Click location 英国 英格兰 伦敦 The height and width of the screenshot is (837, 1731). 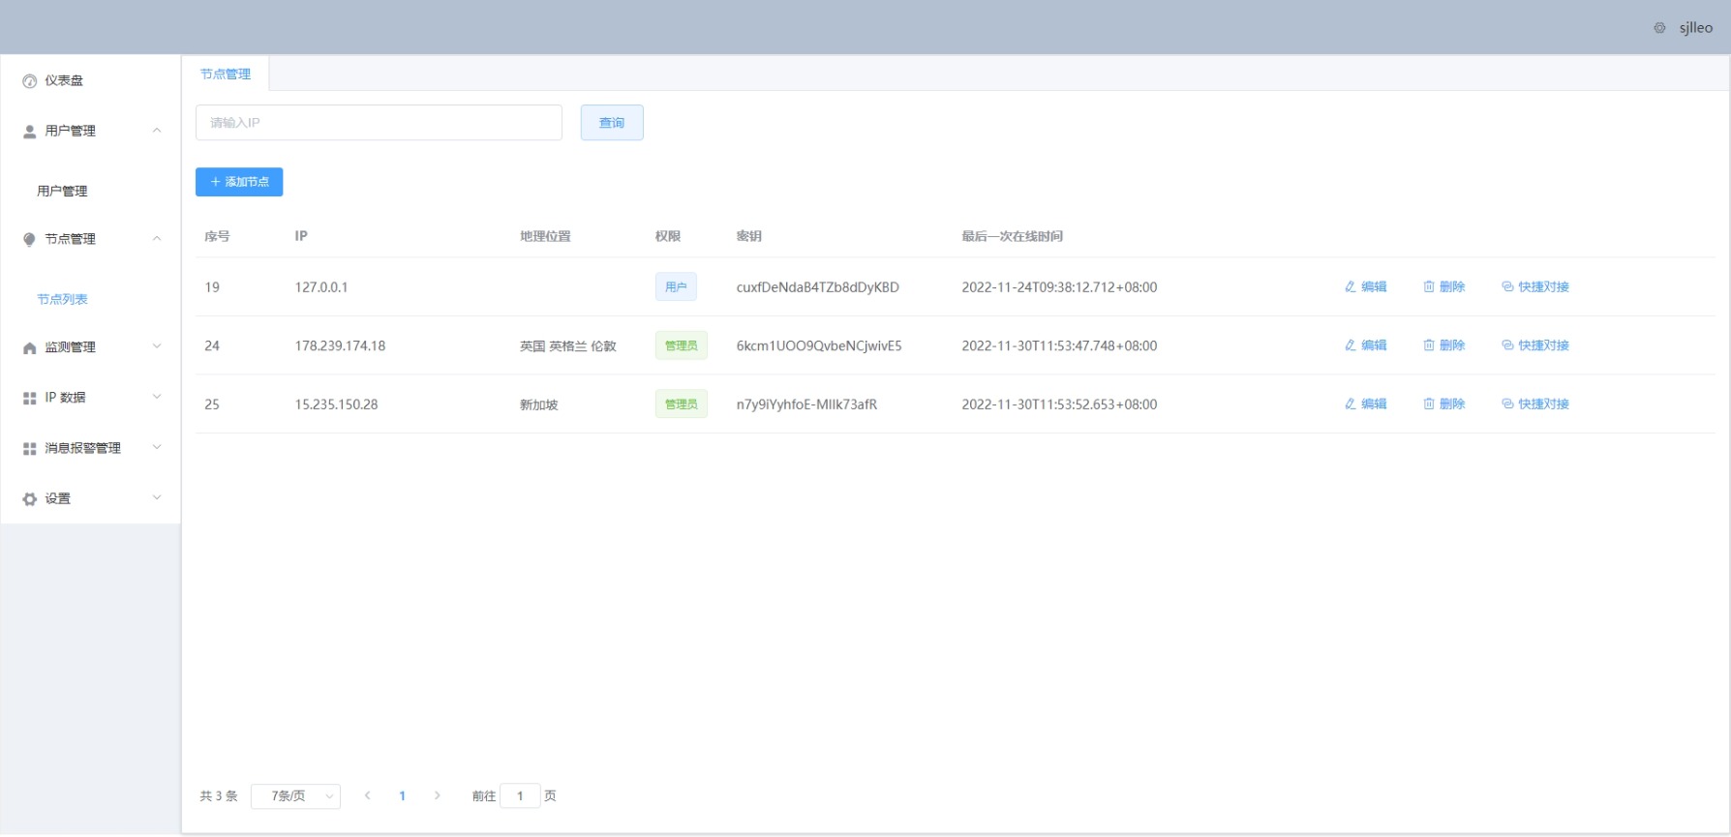click(568, 346)
